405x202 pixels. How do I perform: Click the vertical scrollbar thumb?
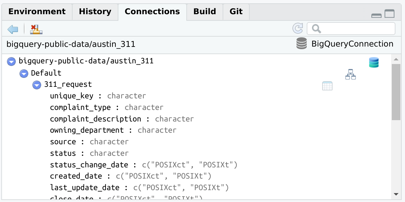pos(396,92)
